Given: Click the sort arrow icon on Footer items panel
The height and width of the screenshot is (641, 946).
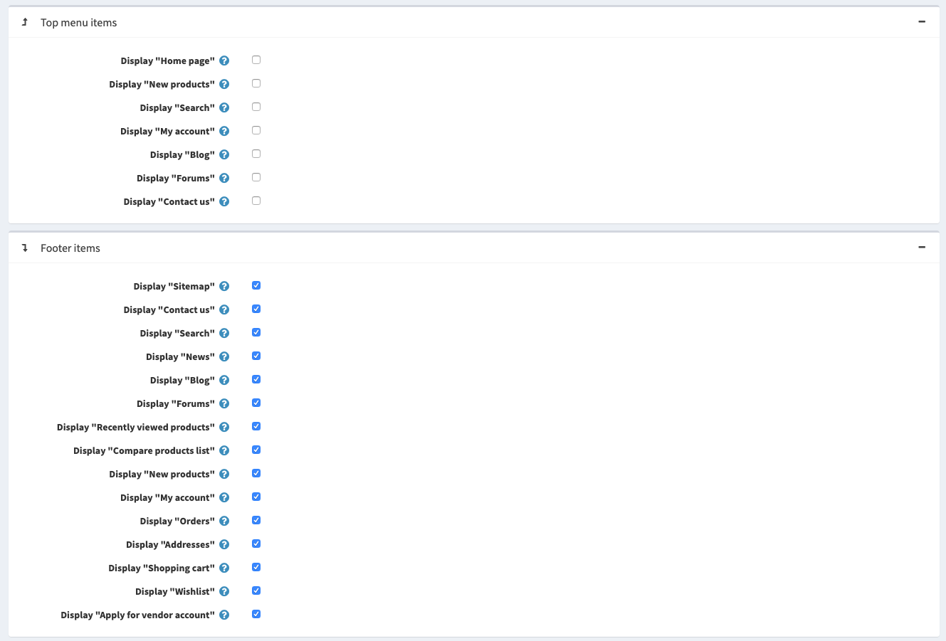Looking at the screenshot, I should point(24,248).
